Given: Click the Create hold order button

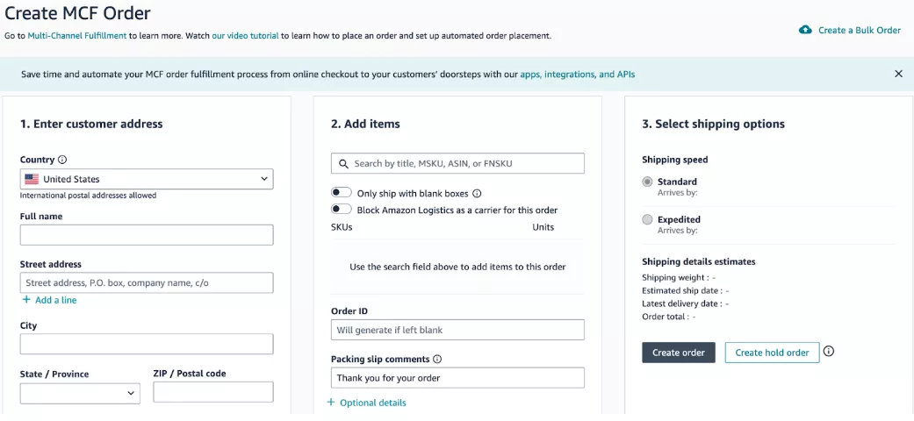Looking at the screenshot, I should pos(772,353).
